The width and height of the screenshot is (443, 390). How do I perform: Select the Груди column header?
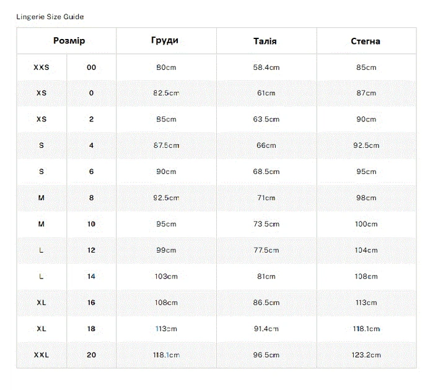tap(165, 41)
